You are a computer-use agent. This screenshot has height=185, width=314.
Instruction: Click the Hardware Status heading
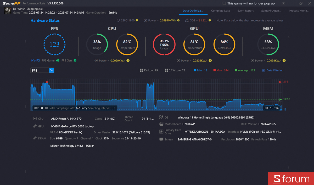point(45,20)
